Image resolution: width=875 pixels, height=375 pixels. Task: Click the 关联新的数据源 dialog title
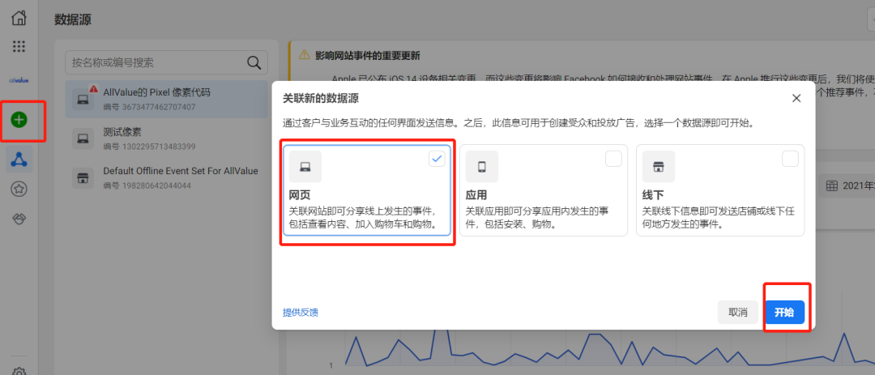320,99
